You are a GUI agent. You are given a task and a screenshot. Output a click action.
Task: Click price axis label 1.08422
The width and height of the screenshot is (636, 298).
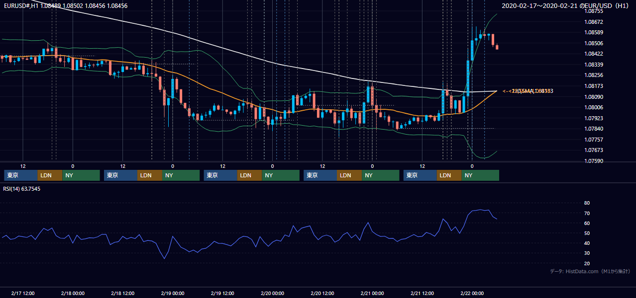tap(595, 54)
